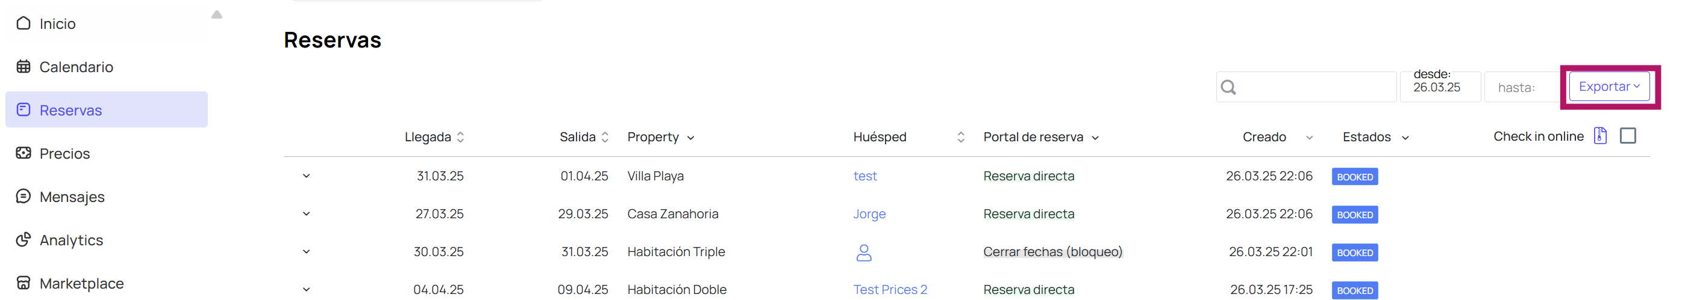Open guest profile icon for Habitación Triple
The image size is (1688, 300).
[x=864, y=253]
